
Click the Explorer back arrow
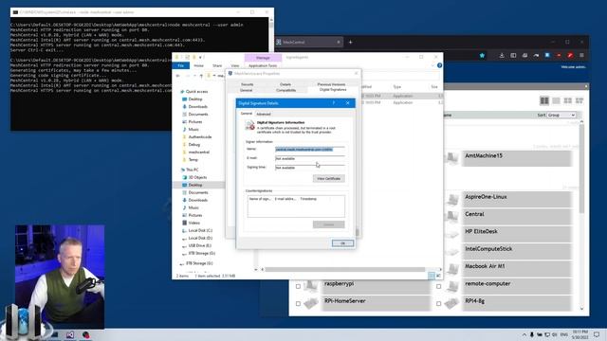(177, 76)
